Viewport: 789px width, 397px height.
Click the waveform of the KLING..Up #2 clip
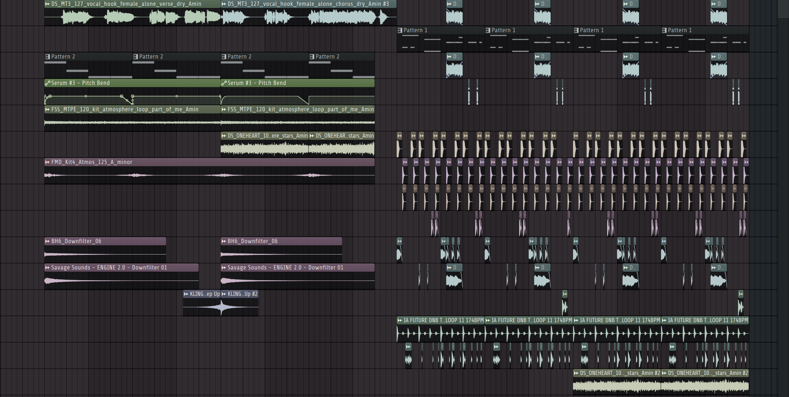click(x=240, y=307)
